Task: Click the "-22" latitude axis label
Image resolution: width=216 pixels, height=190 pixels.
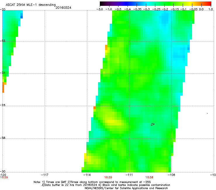Action: tap(3, 41)
